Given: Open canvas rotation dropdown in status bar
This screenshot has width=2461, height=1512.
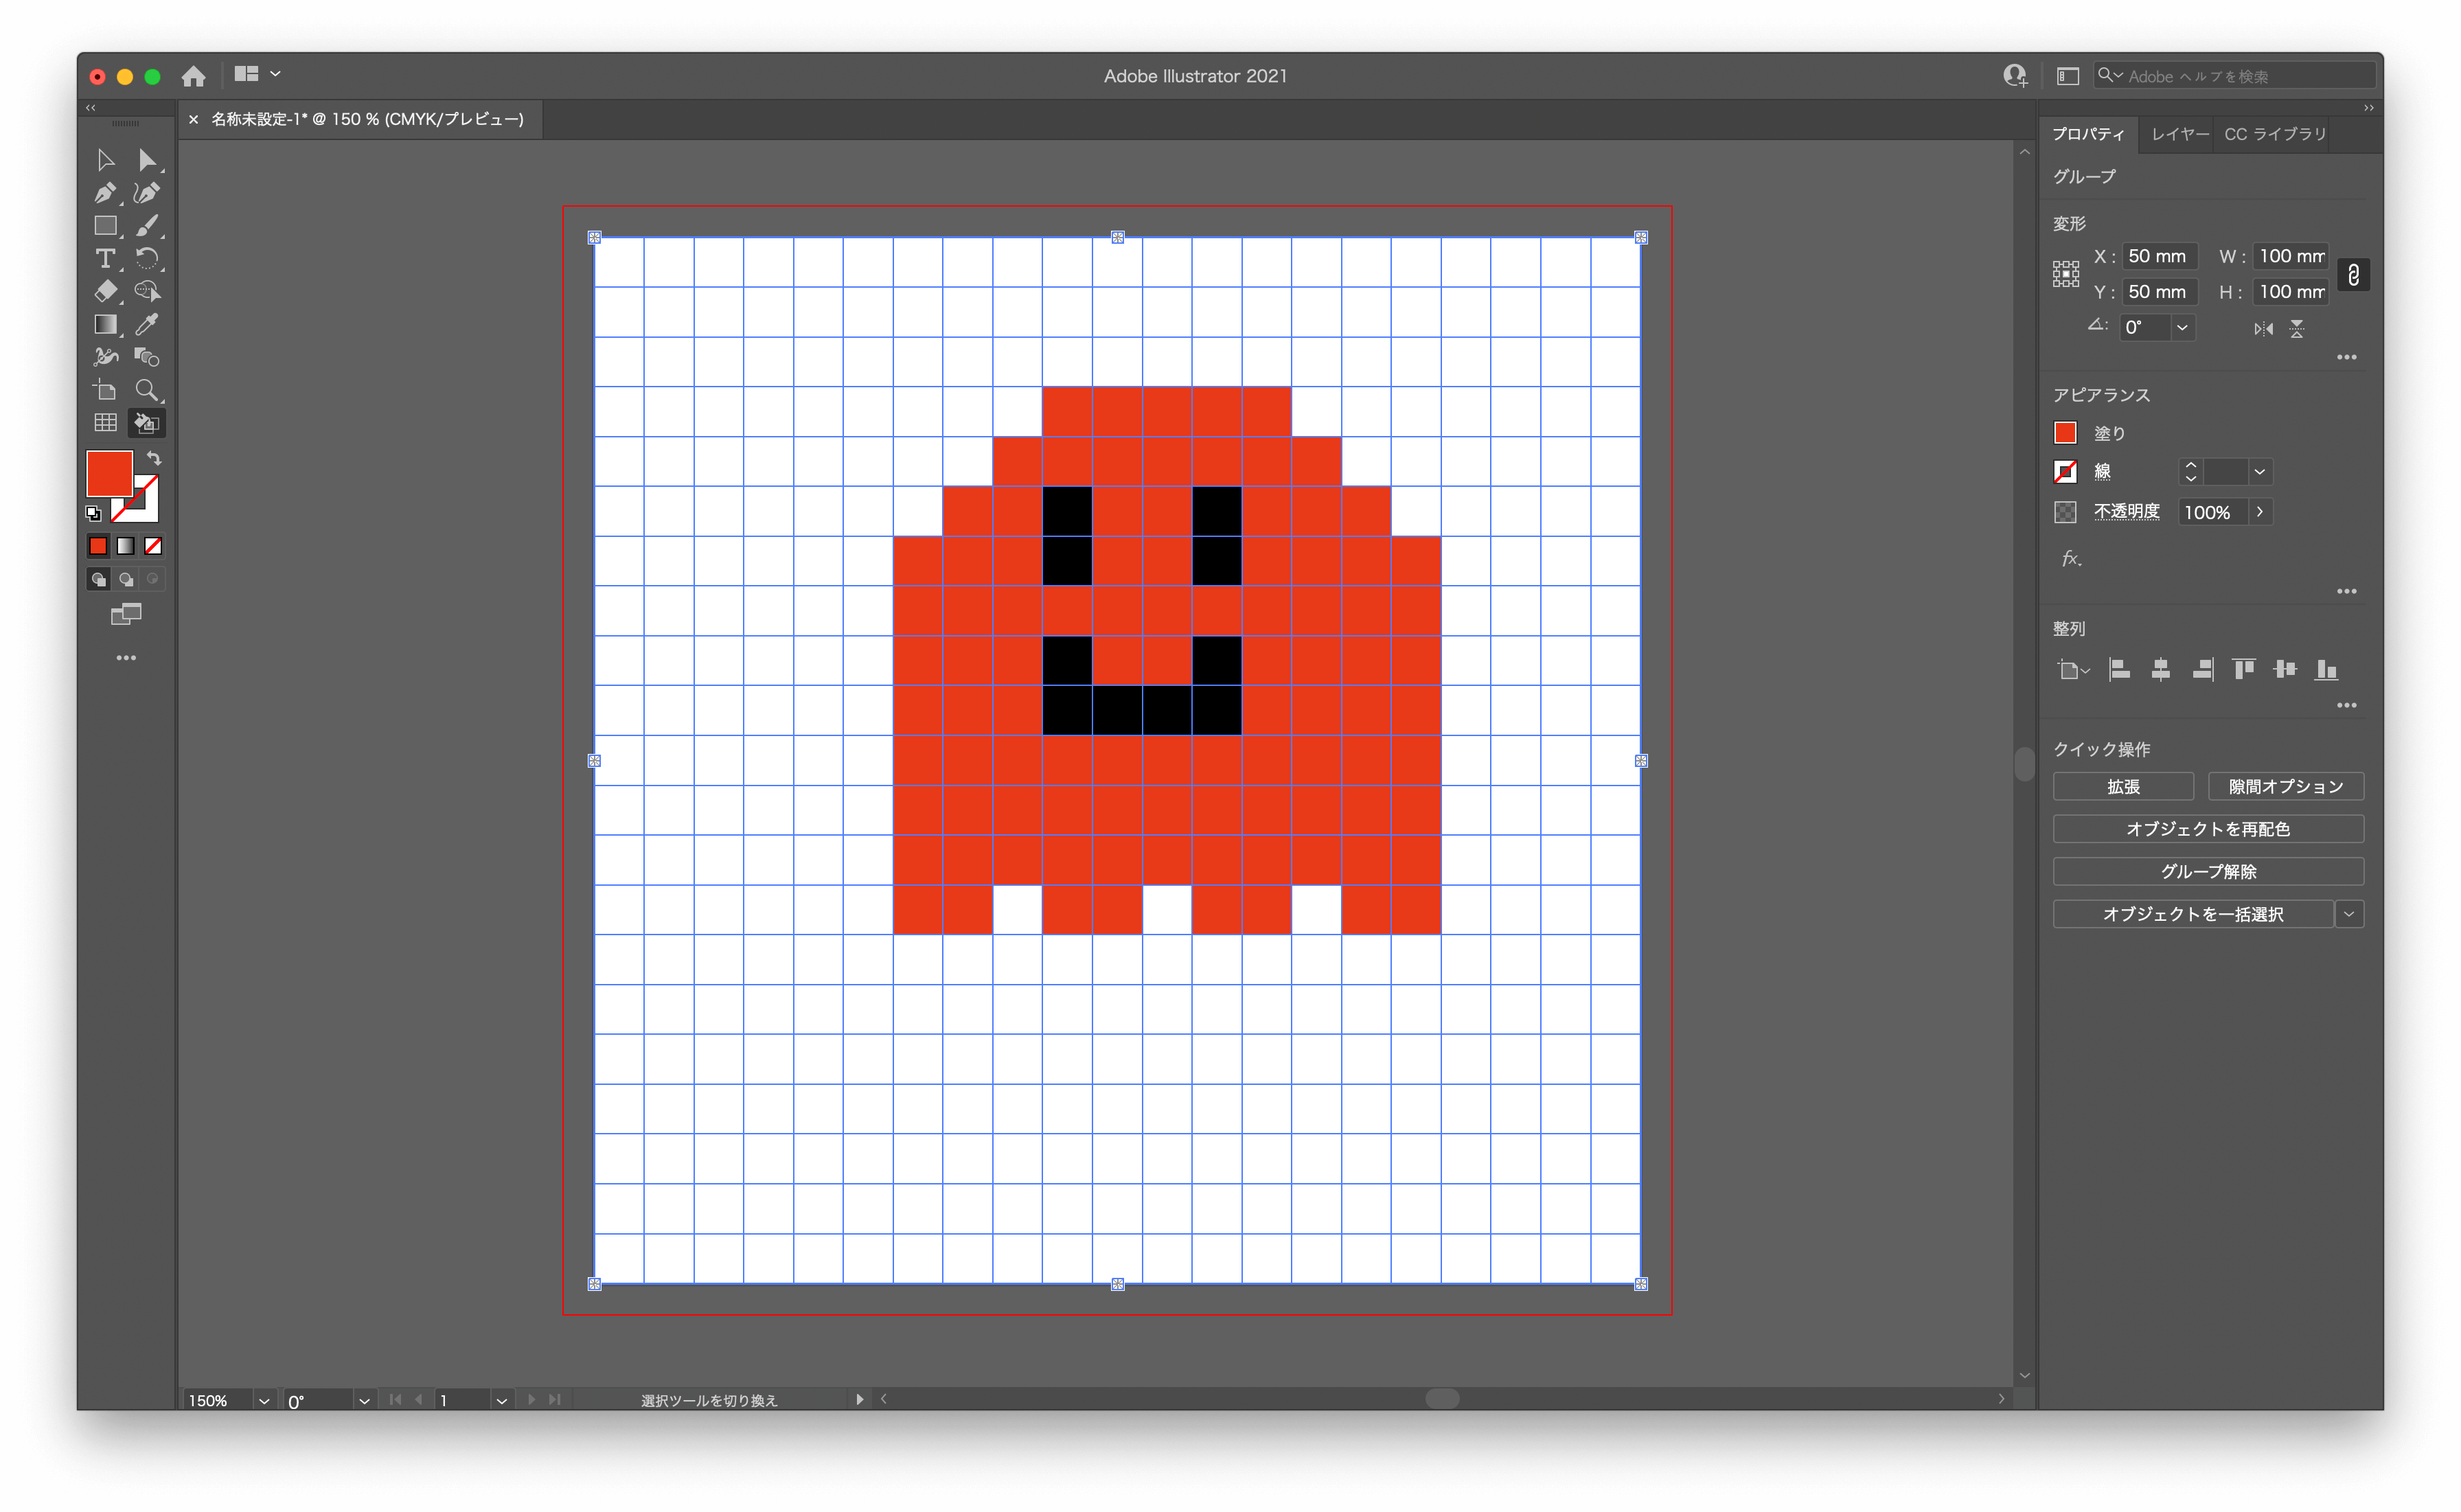Looking at the screenshot, I should [364, 1401].
